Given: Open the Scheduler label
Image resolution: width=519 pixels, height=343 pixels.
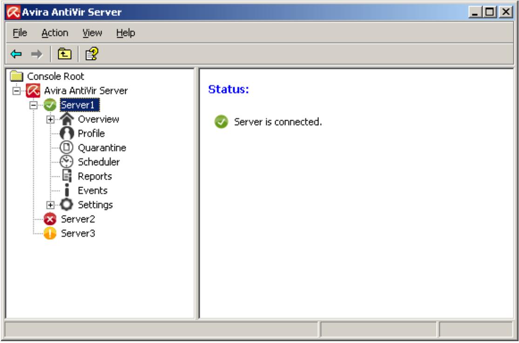Looking at the screenshot, I should pos(99,162).
